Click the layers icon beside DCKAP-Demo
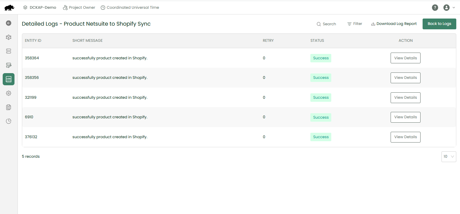This screenshot has height=214, width=460. point(25,7)
